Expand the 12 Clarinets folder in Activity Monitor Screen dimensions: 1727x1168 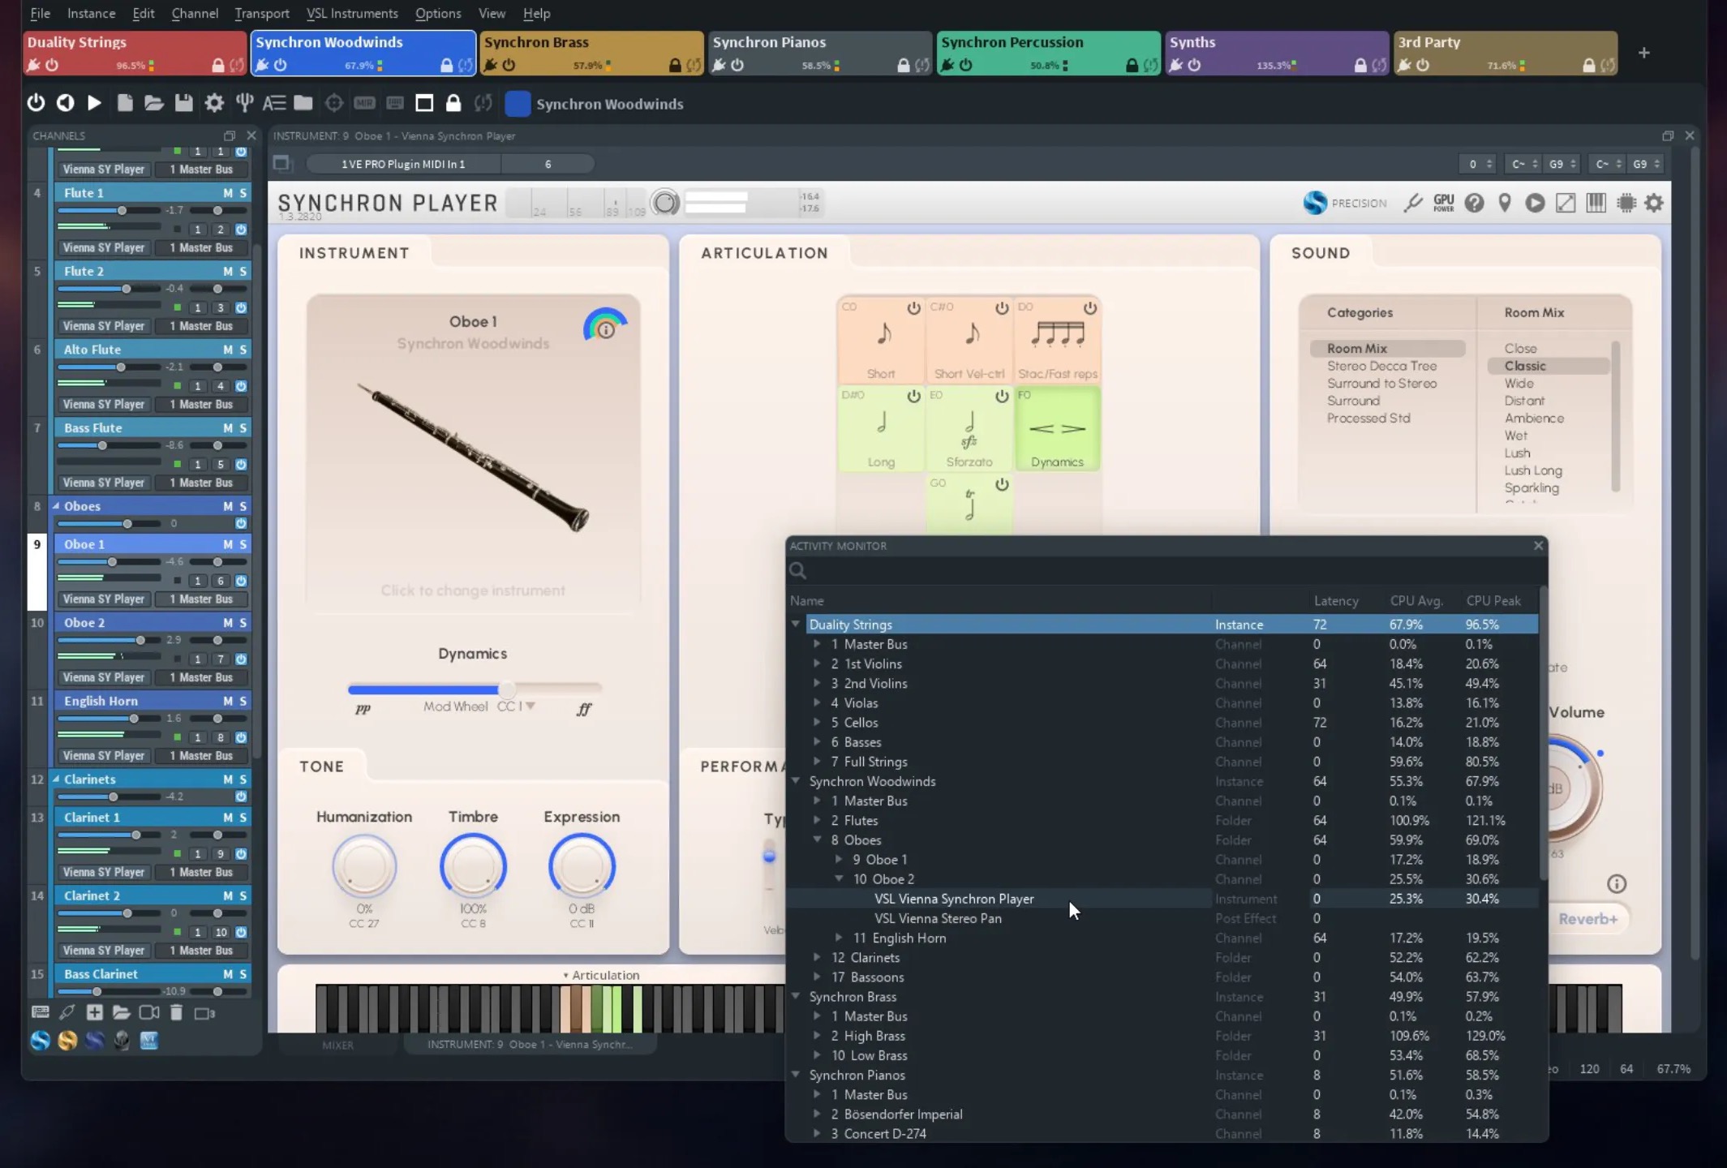[x=818, y=958]
